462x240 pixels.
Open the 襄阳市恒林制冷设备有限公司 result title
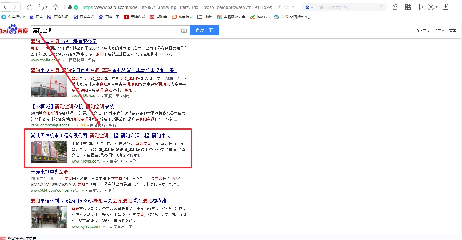coord(101,201)
